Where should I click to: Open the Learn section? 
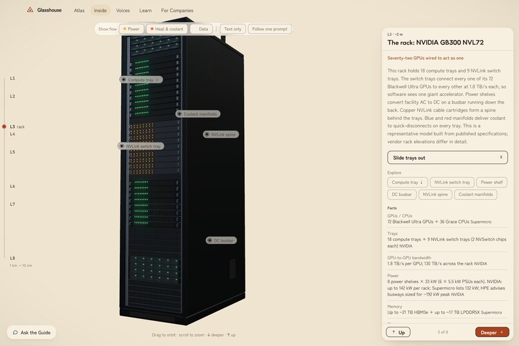tap(146, 10)
